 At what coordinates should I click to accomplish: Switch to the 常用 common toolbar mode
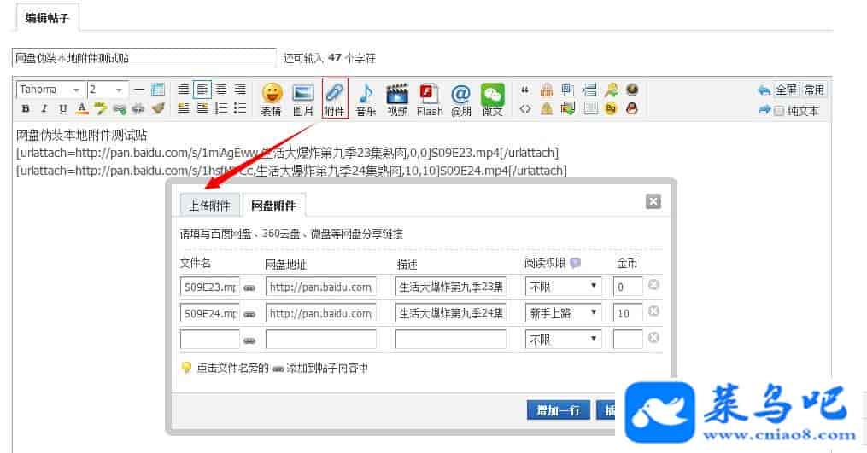[814, 90]
